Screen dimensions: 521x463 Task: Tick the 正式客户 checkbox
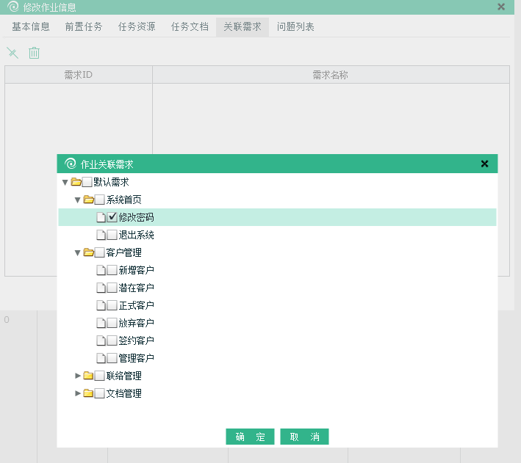tap(112, 305)
